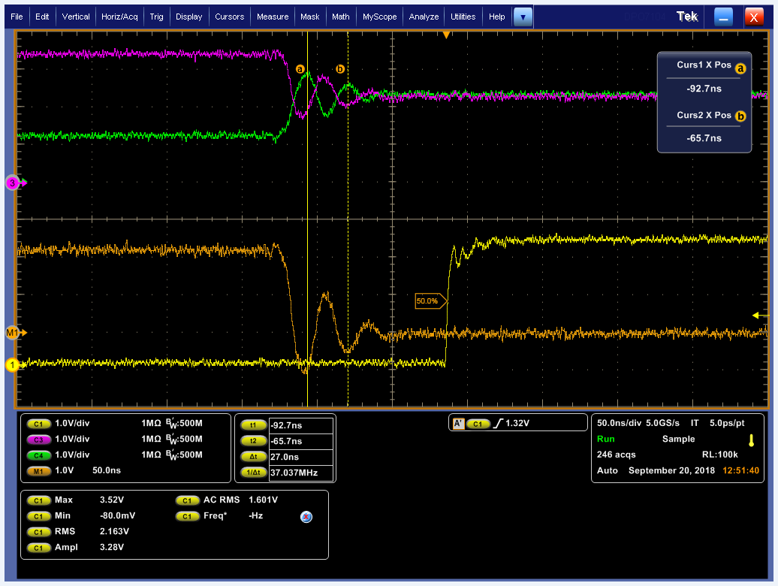Open the Math menu

click(x=341, y=17)
